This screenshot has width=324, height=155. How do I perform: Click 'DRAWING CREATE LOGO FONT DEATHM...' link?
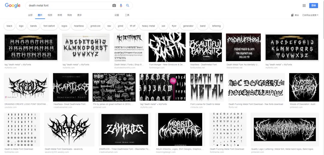click(26, 104)
